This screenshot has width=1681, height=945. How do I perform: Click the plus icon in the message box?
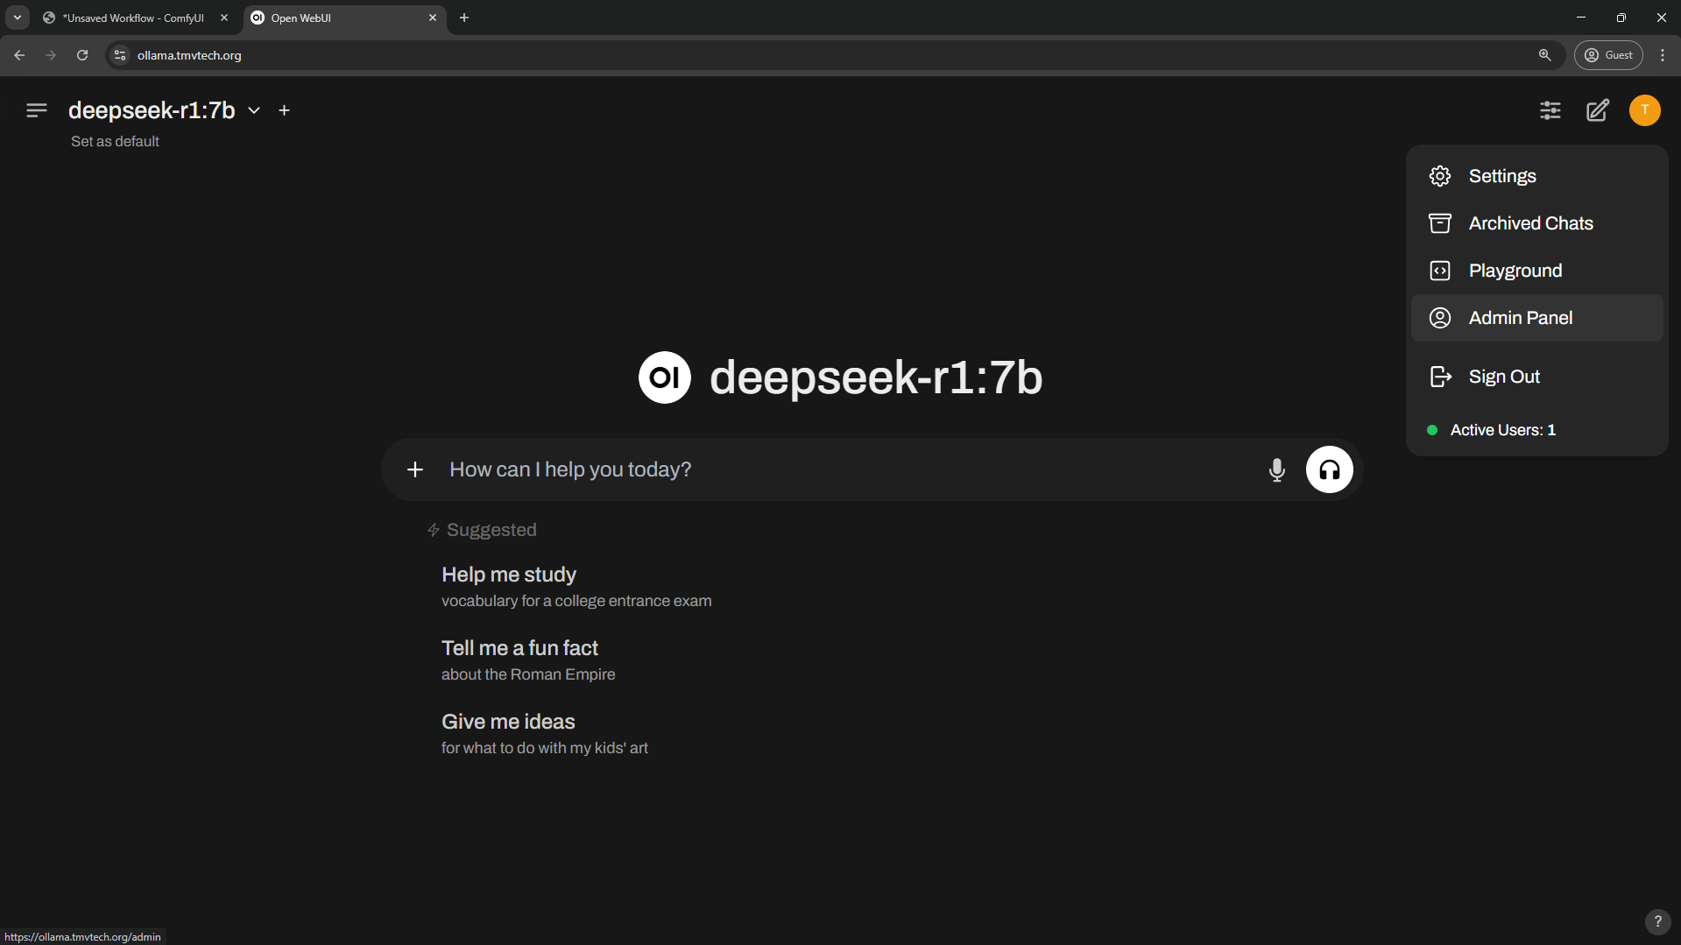pyautogui.click(x=415, y=470)
